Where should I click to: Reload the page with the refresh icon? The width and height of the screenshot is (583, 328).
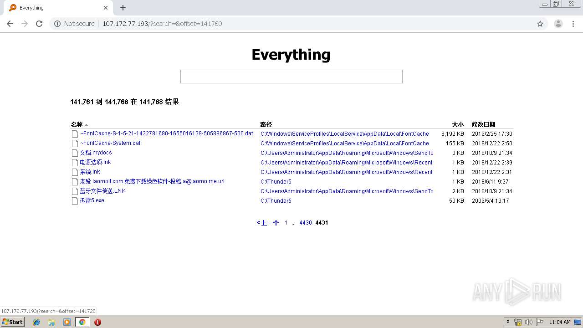pos(39,24)
